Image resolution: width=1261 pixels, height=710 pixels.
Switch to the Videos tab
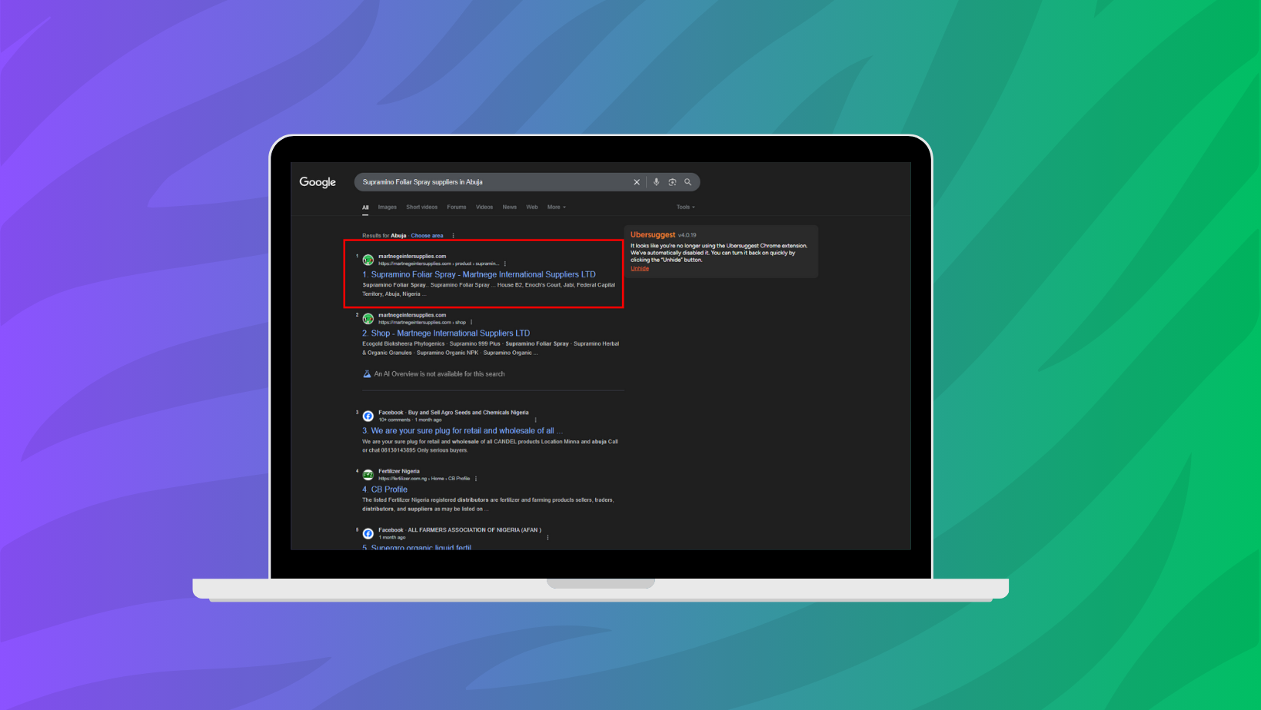click(x=484, y=207)
